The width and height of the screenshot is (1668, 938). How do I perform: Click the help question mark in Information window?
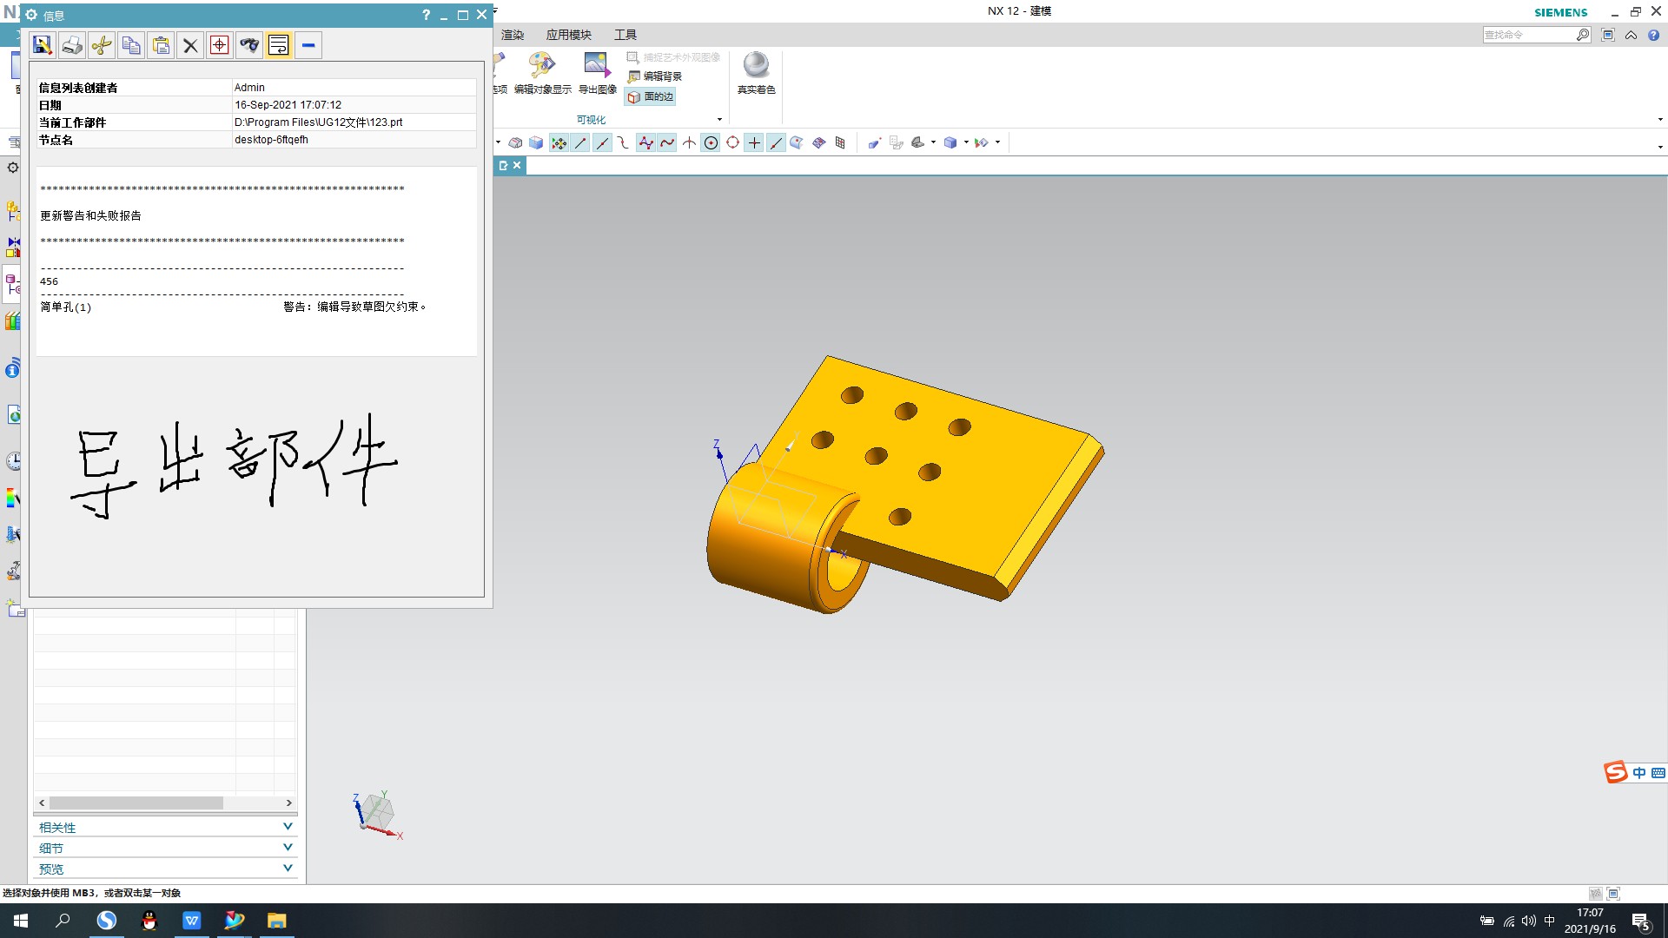426,15
